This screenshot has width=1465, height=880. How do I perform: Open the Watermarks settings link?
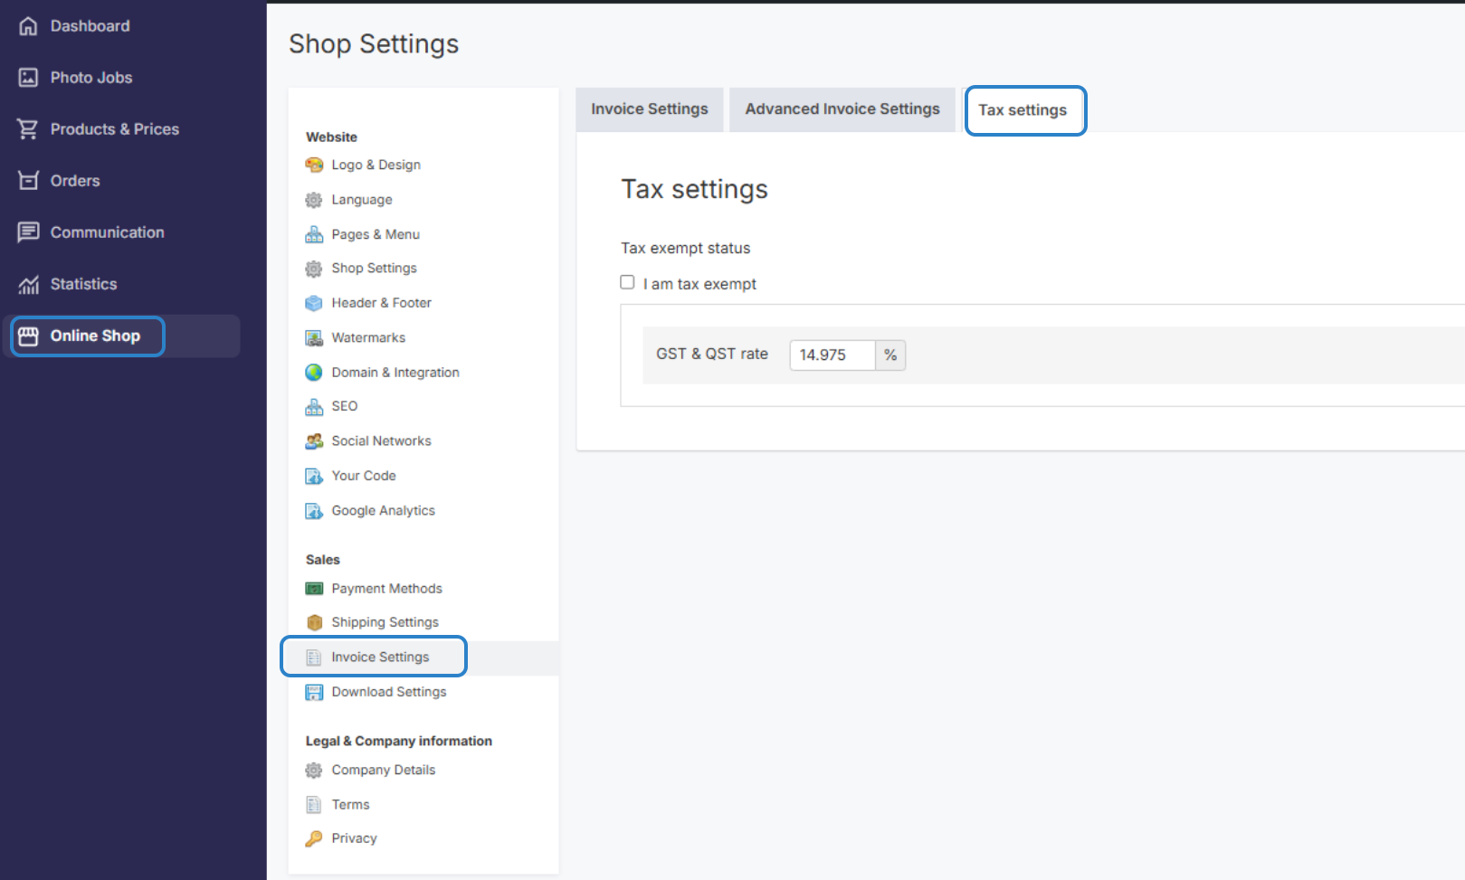(368, 337)
